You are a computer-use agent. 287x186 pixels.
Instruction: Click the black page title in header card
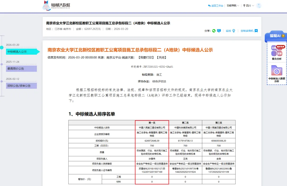[108, 23]
